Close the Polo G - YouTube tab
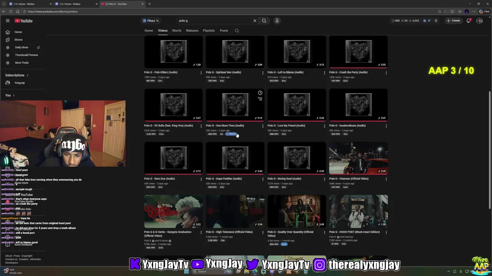This screenshot has width=492, height=276. (x=143, y=4)
